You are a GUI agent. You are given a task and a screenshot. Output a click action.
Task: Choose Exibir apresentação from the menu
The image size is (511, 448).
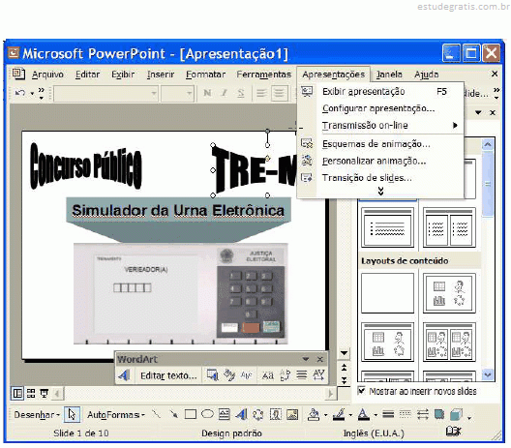[380, 92]
